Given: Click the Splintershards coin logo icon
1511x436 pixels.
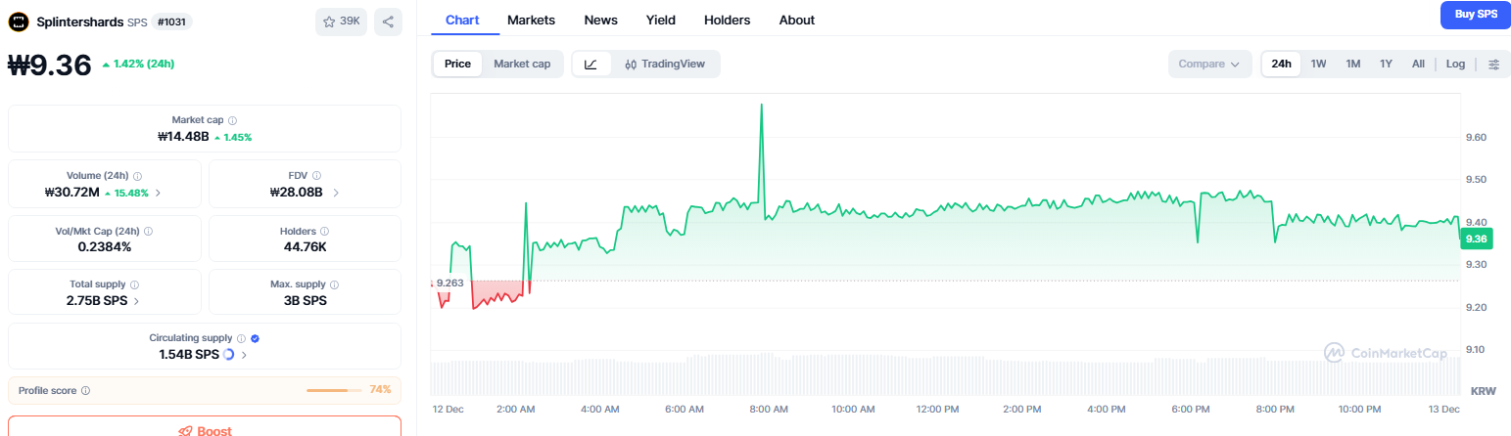Looking at the screenshot, I should (x=19, y=21).
